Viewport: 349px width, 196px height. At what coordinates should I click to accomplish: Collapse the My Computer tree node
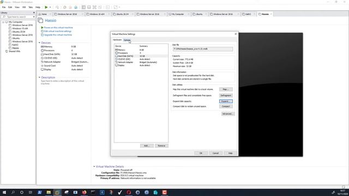(3, 22)
